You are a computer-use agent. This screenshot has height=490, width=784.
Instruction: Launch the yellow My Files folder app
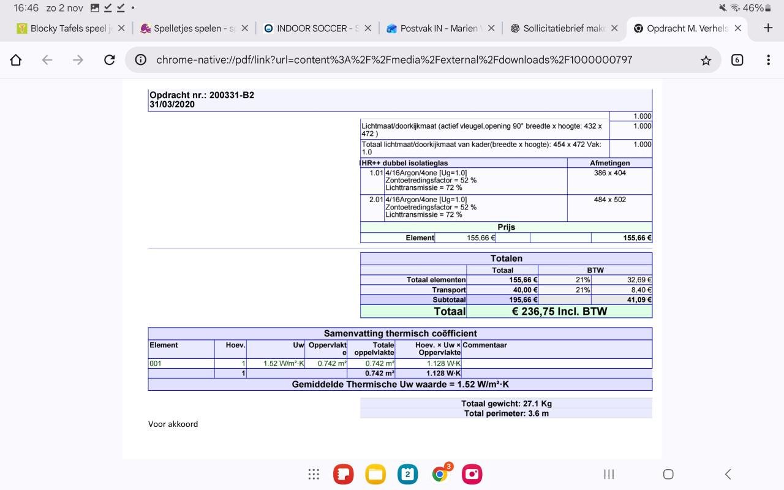tap(375, 474)
